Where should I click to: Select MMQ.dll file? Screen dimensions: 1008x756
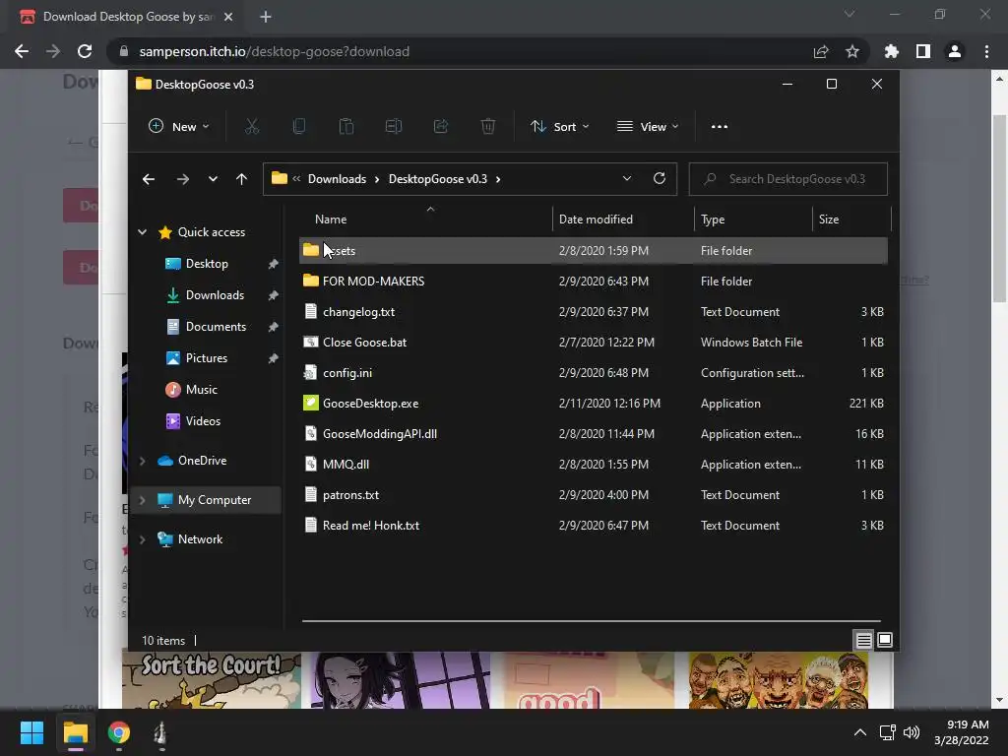594,465
